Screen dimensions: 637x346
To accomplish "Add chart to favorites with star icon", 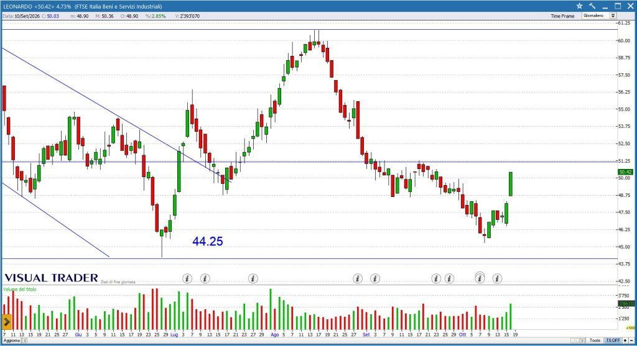I will pyautogui.click(x=579, y=6).
